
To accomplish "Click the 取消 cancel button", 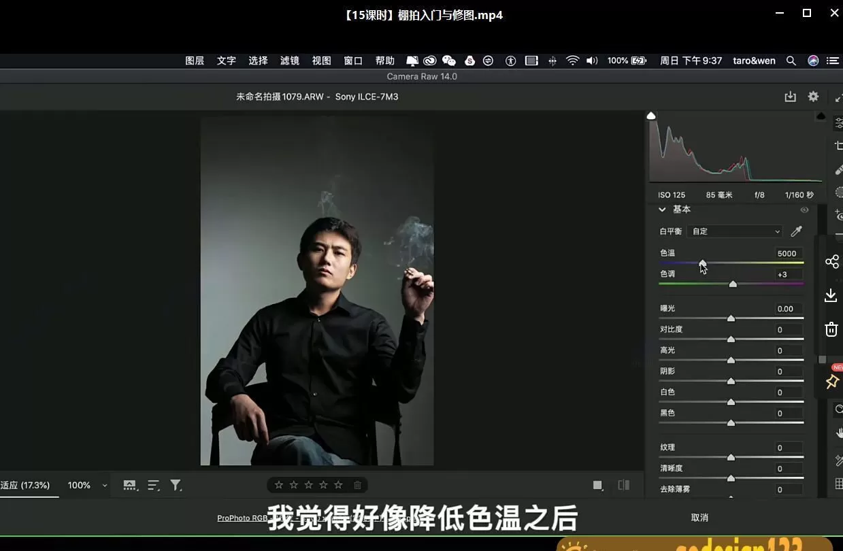I will coord(699,518).
